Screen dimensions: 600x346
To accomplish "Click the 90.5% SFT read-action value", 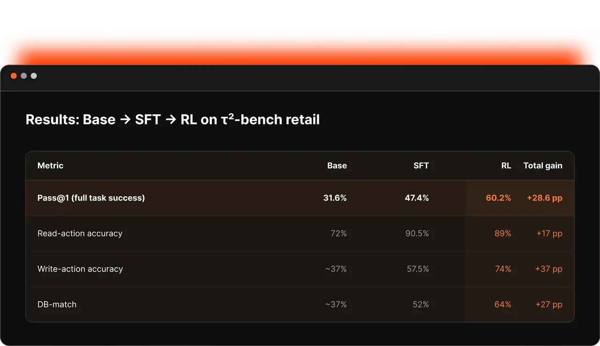I will pyautogui.click(x=417, y=233).
